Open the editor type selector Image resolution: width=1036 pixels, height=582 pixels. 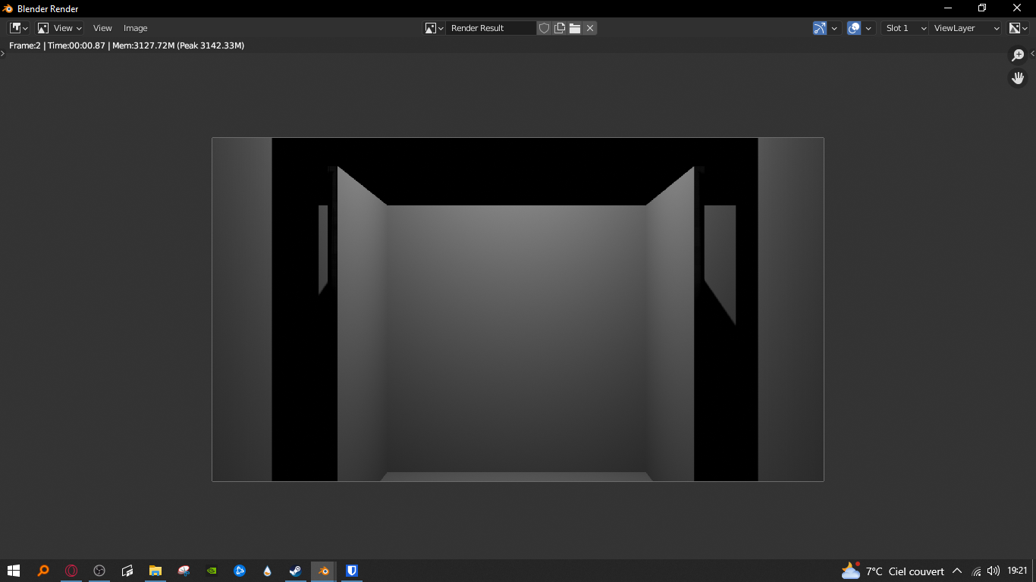coord(19,28)
